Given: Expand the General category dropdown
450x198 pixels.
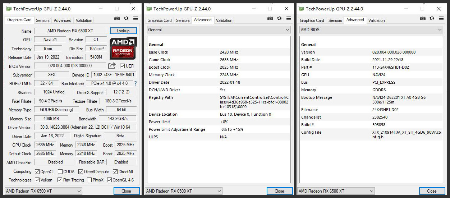Looking at the screenshot, I should click(219, 30).
